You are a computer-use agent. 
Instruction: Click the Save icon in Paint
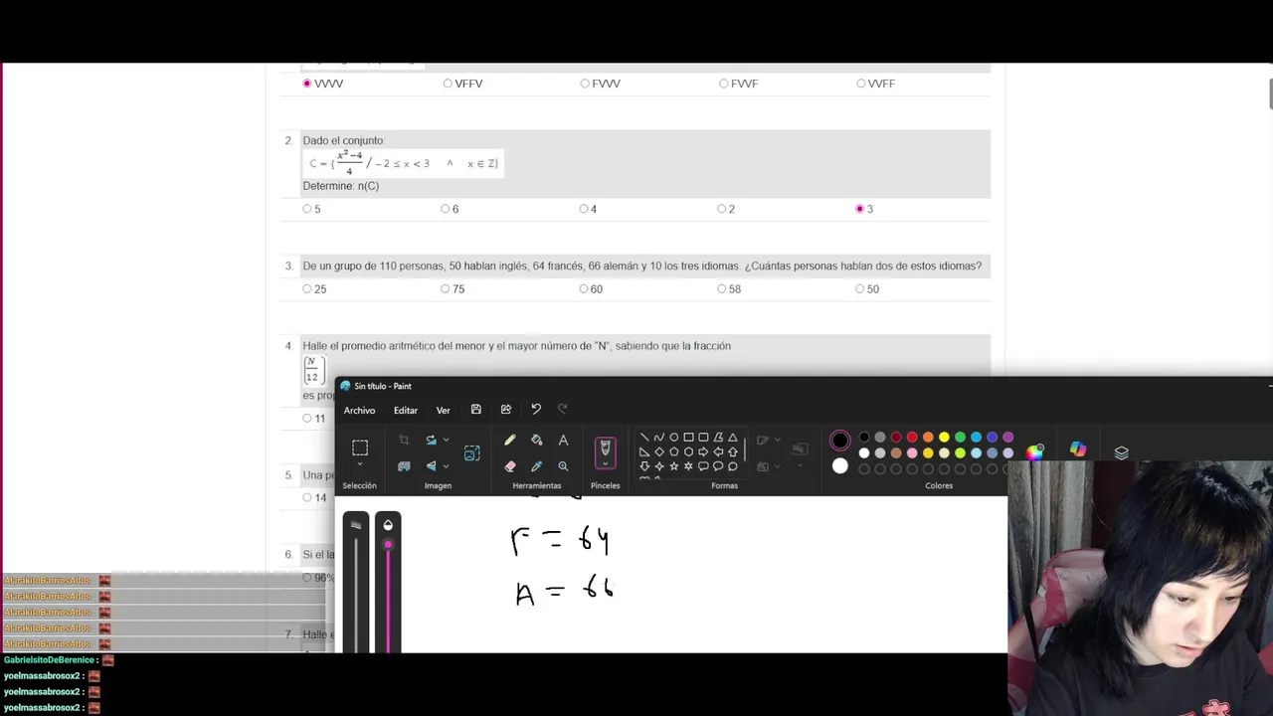pos(476,409)
